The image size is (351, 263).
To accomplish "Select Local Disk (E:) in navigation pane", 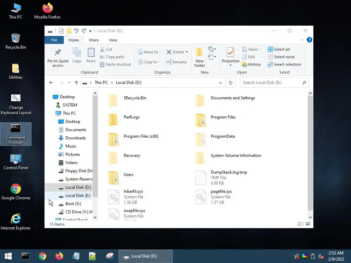I will (x=78, y=196).
